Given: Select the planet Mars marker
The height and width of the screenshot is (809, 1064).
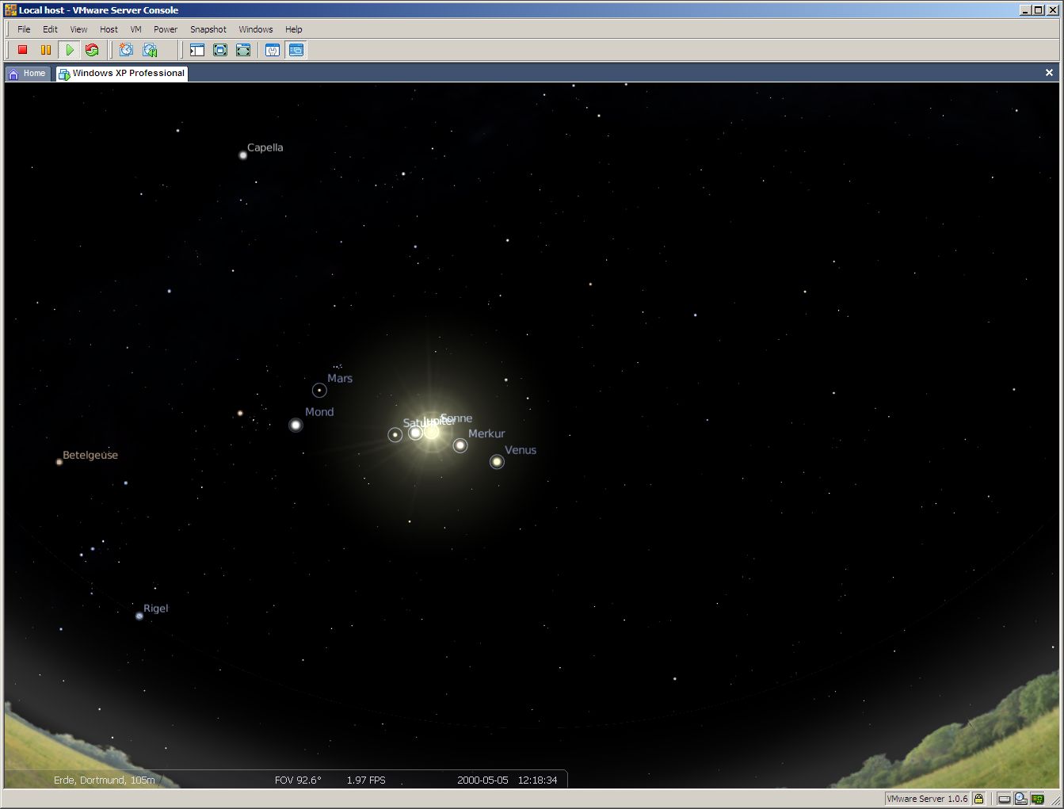Looking at the screenshot, I should [319, 390].
